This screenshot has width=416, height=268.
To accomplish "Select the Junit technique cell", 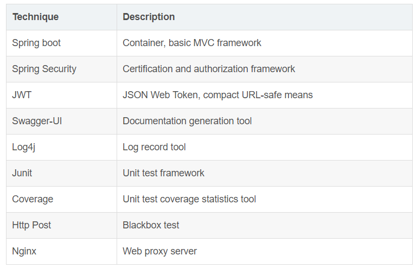I will point(61,173).
